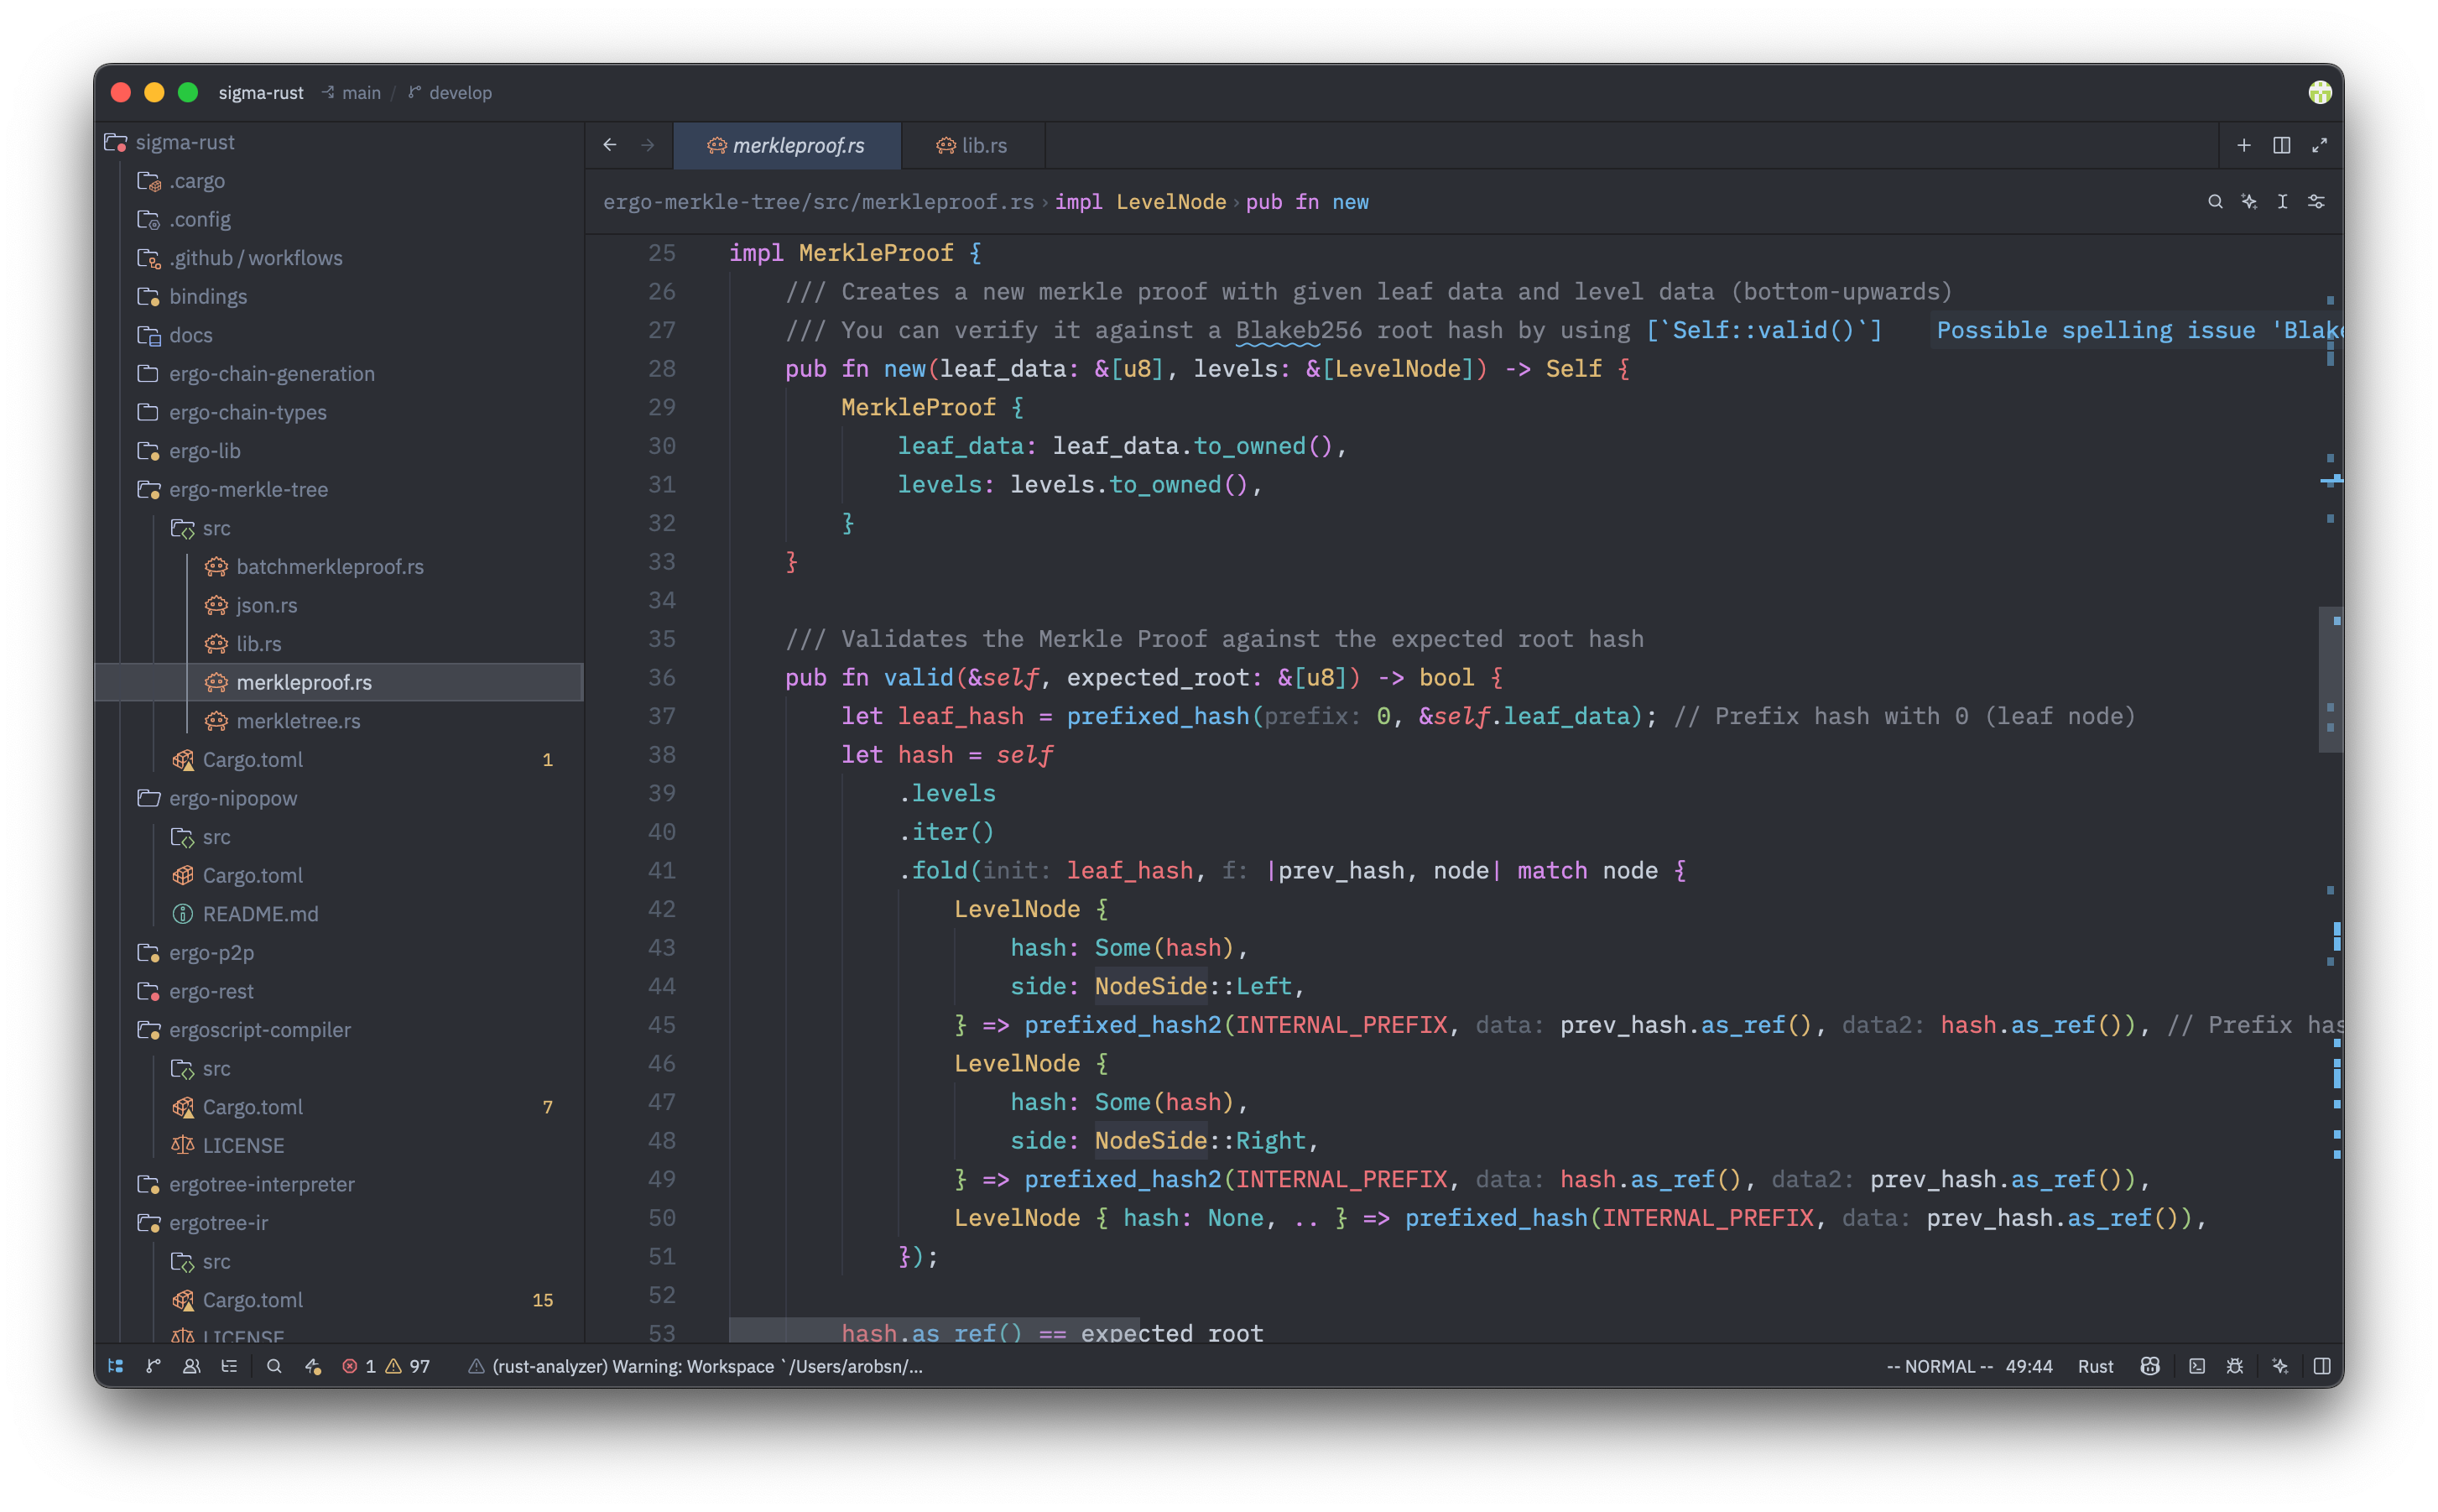Toggle the right dock panel

2322,1366
